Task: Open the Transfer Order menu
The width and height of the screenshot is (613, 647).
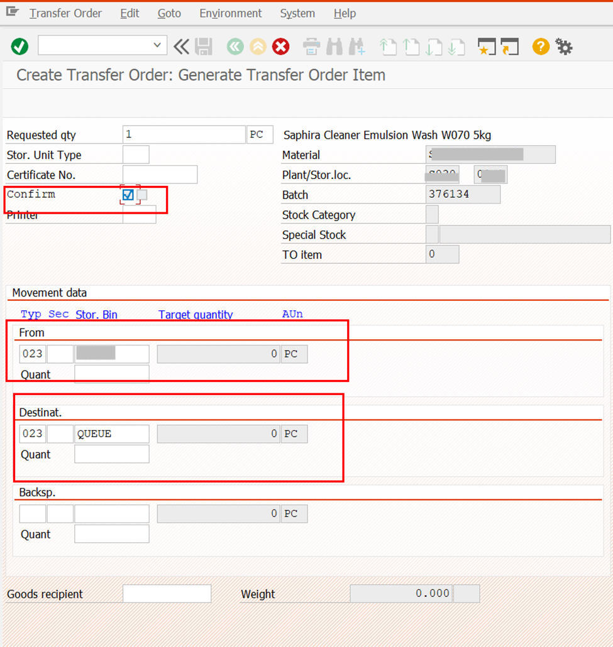Action: (x=65, y=14)
